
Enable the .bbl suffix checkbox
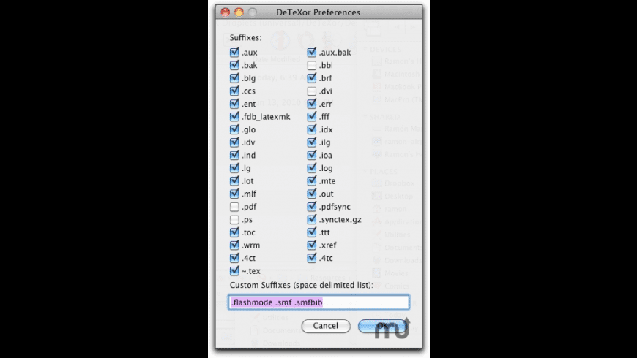point(312,65)
